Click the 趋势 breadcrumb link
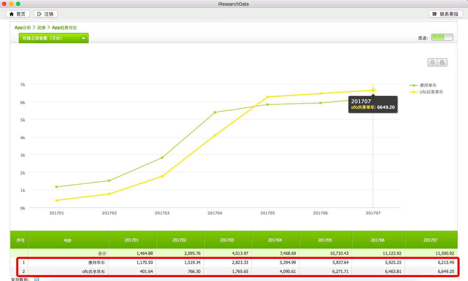 click(x=41, y=28)
